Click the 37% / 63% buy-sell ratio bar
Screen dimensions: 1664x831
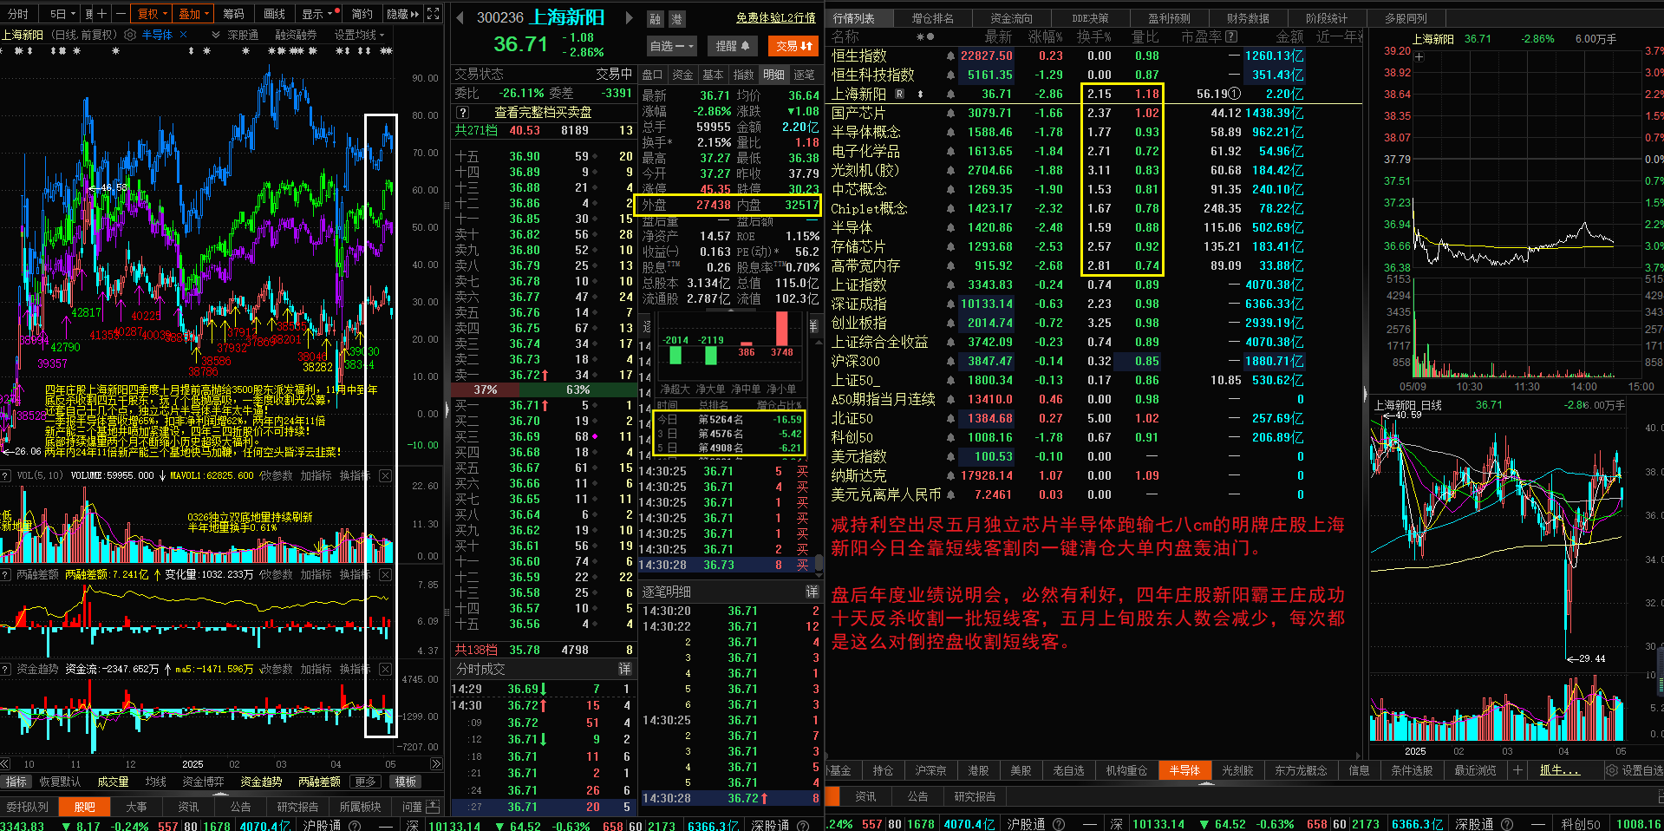click(544, 390)
